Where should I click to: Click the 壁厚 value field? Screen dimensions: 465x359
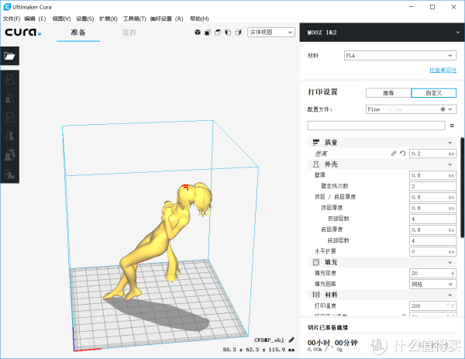tap(432, 175)
